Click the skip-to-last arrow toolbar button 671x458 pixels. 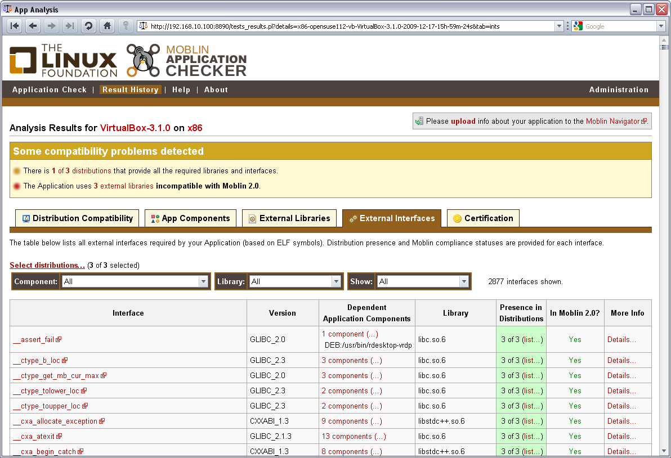tap(69, 26)
